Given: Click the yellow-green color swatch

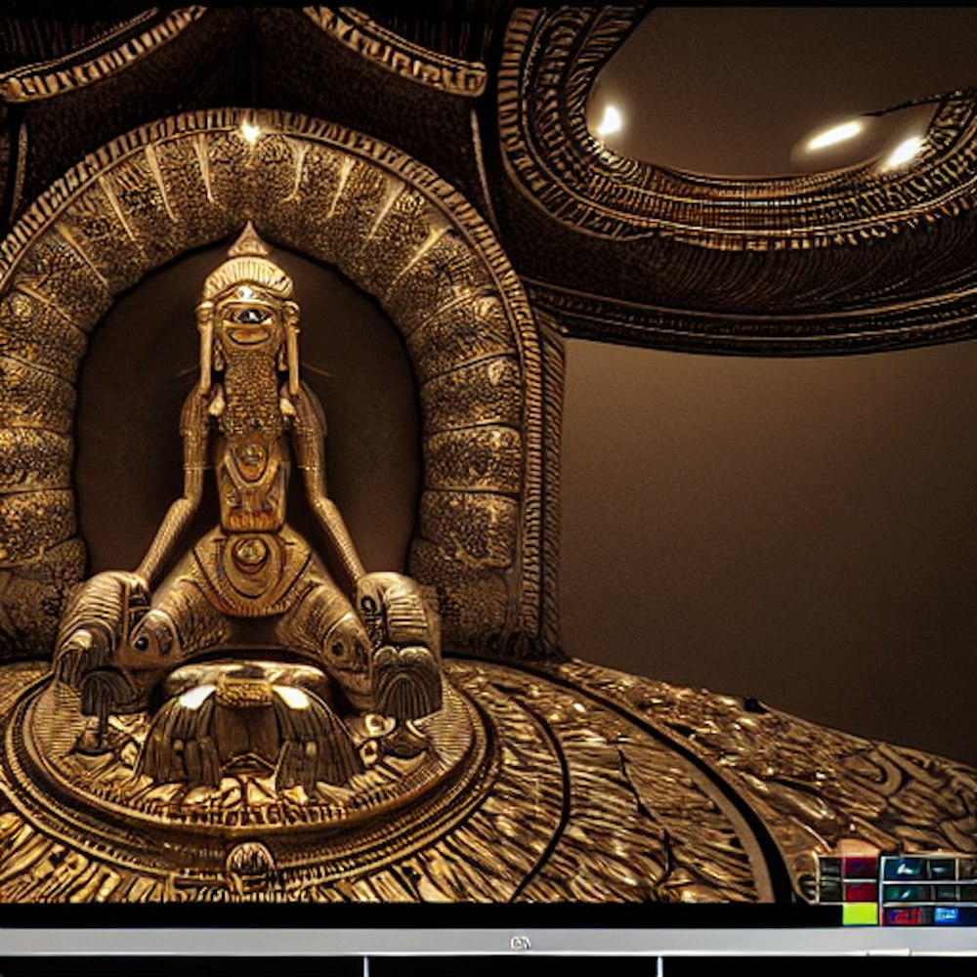Looking at the screenshot, I should pos(861,913).
